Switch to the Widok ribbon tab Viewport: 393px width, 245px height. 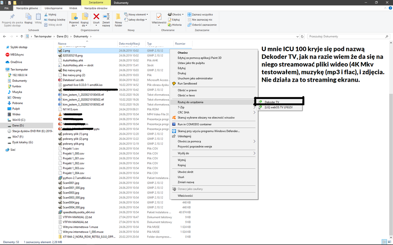click(x=73, y=8)
